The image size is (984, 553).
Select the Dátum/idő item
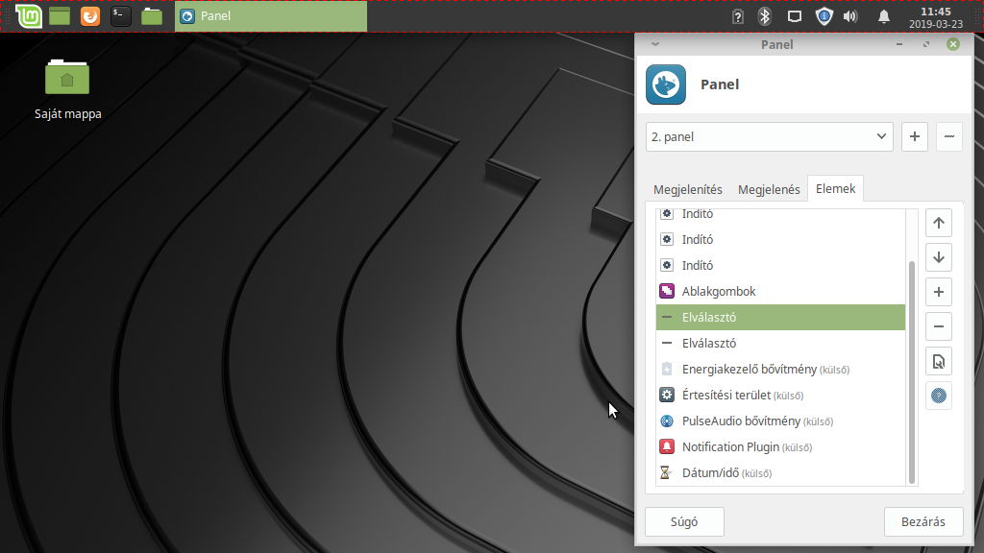click(780, 473)
